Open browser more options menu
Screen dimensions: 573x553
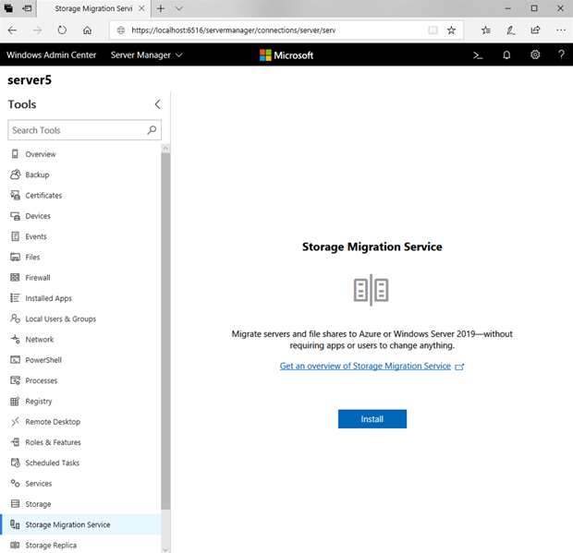coord(561,30)
